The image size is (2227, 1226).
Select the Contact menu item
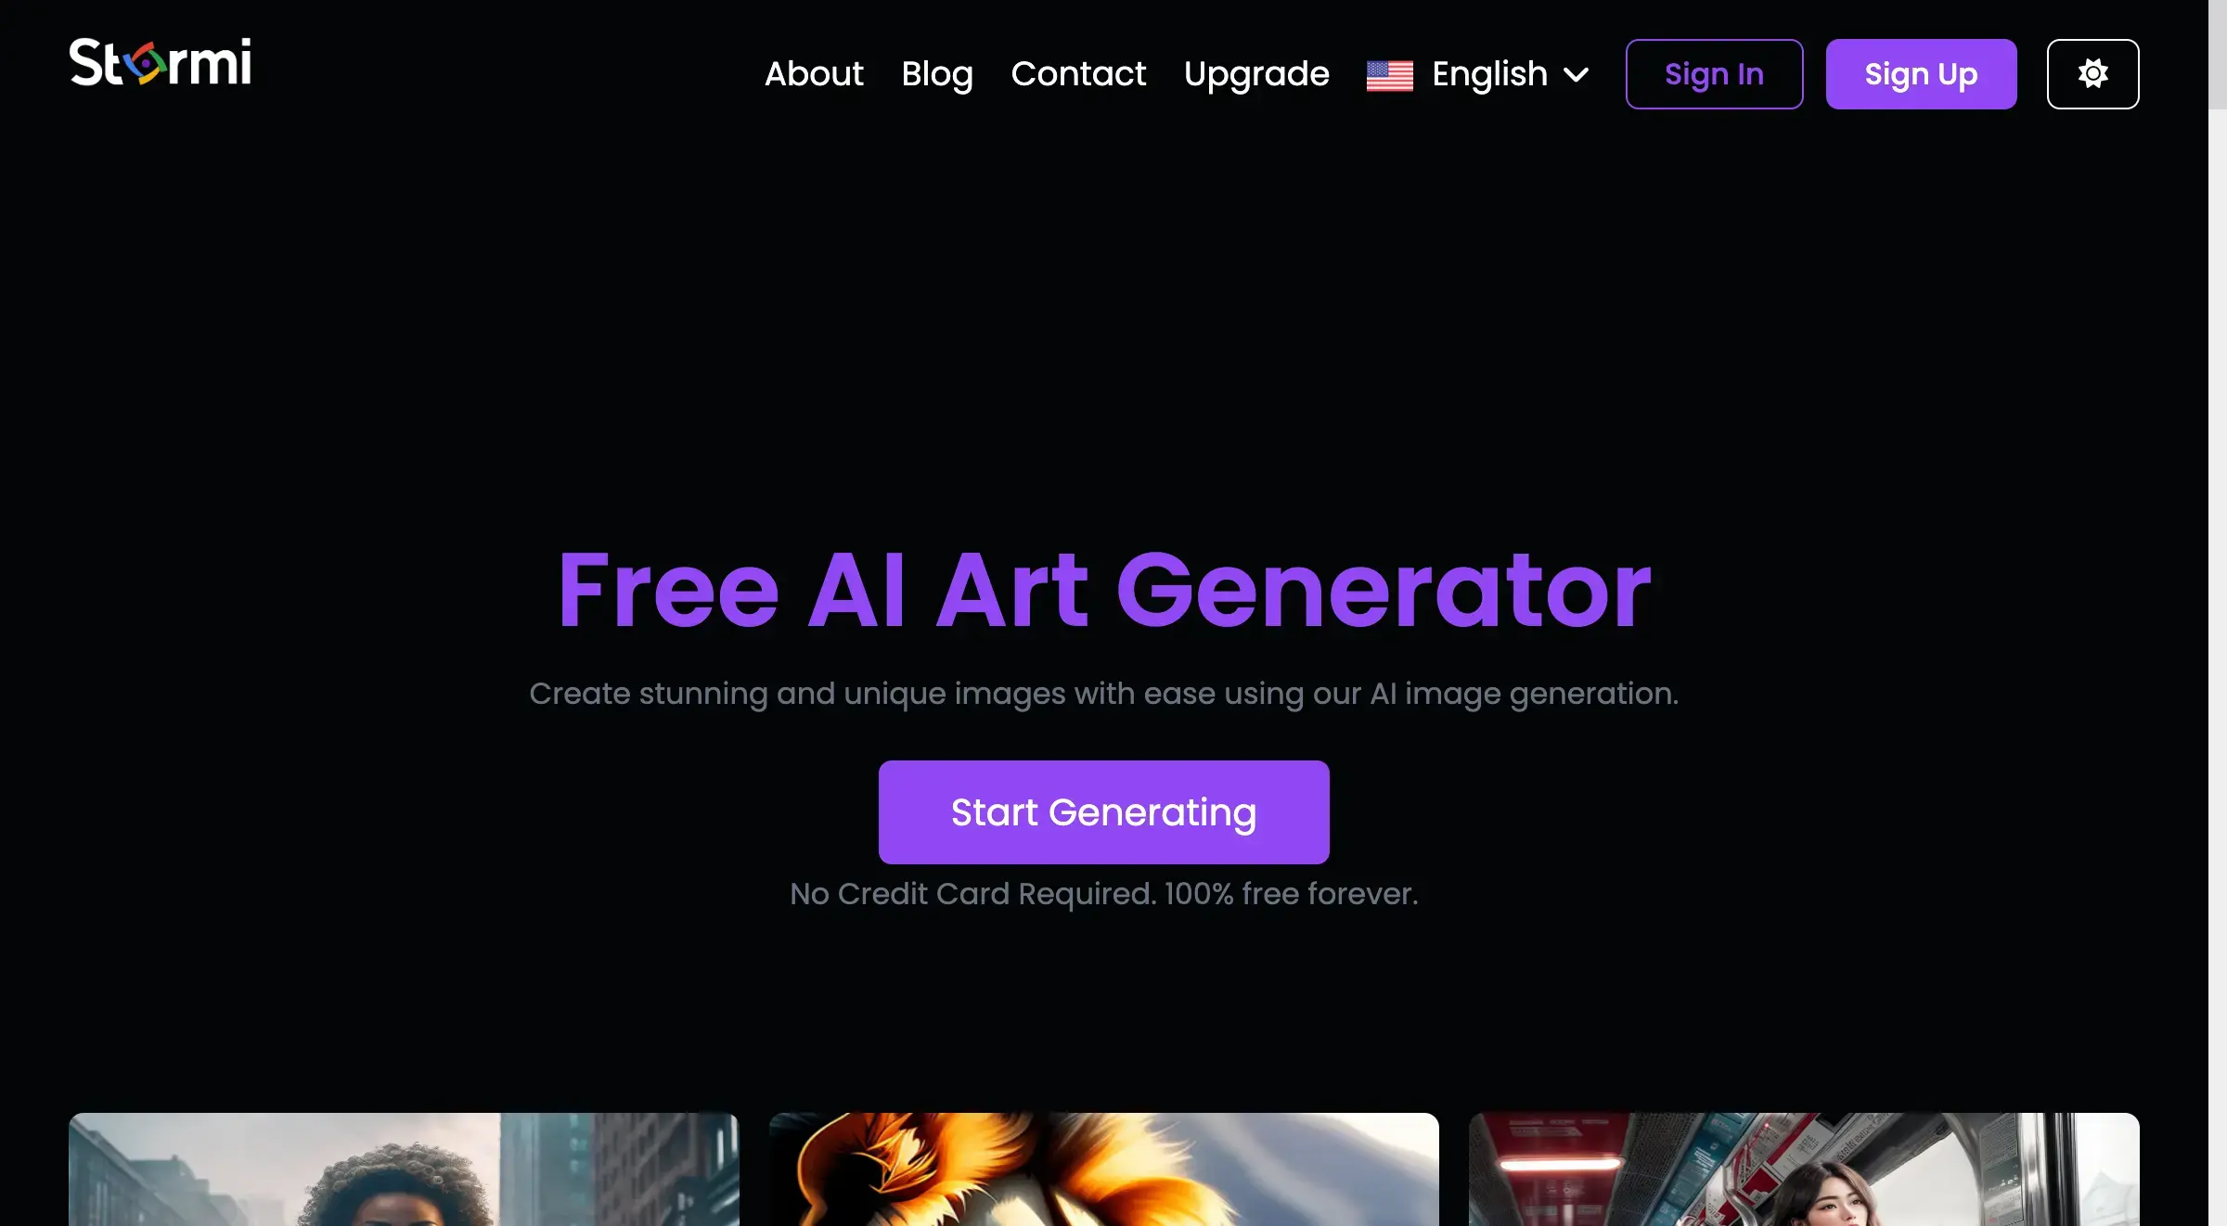click(1079, 72)
